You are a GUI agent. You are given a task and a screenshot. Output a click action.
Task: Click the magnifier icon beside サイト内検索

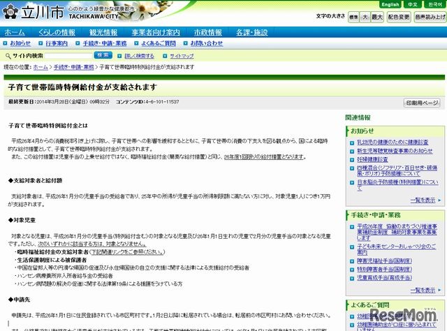pyautogui.click(x=8, y=56)
